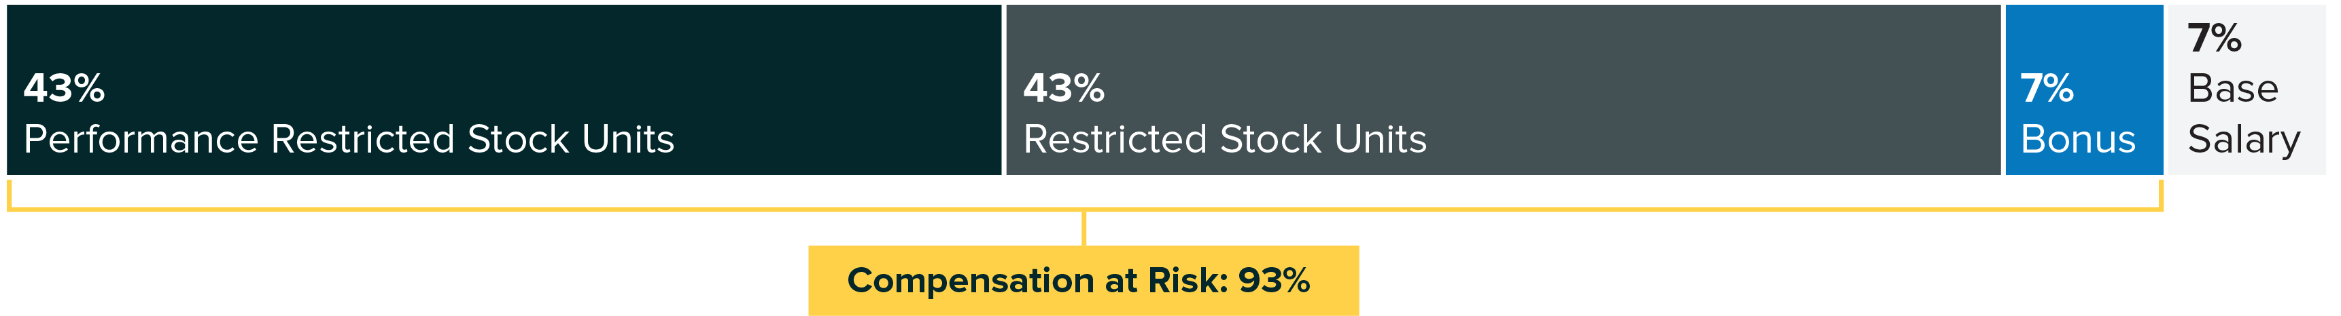Click the 7% figure in the blue segment
This screenshot has height=316, width=2341.
click(2047, 89)
